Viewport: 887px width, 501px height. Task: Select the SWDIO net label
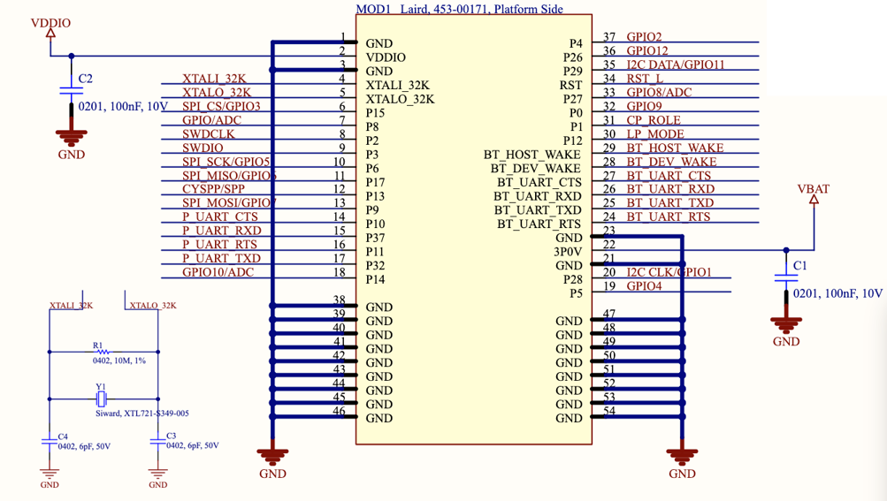click(x=203, y=148)
